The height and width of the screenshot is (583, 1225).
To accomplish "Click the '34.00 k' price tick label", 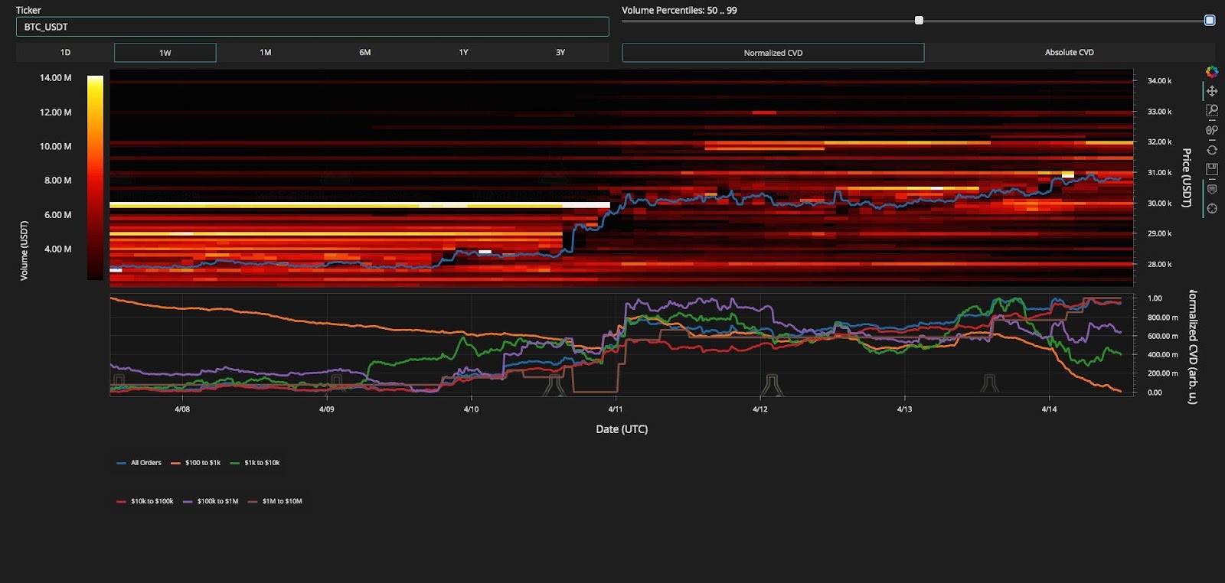I will tap(1159, 81).
